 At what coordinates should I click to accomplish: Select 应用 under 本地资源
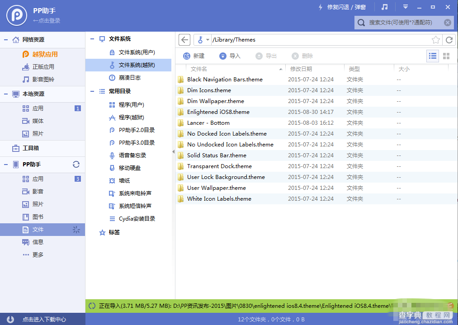click(42, 108)
